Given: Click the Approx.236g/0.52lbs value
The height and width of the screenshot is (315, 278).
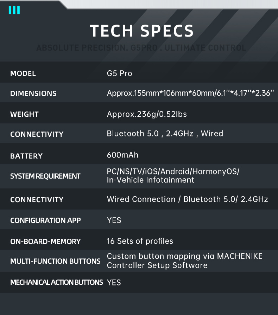Looking at the screenshot, I should [x=147, y=114].
